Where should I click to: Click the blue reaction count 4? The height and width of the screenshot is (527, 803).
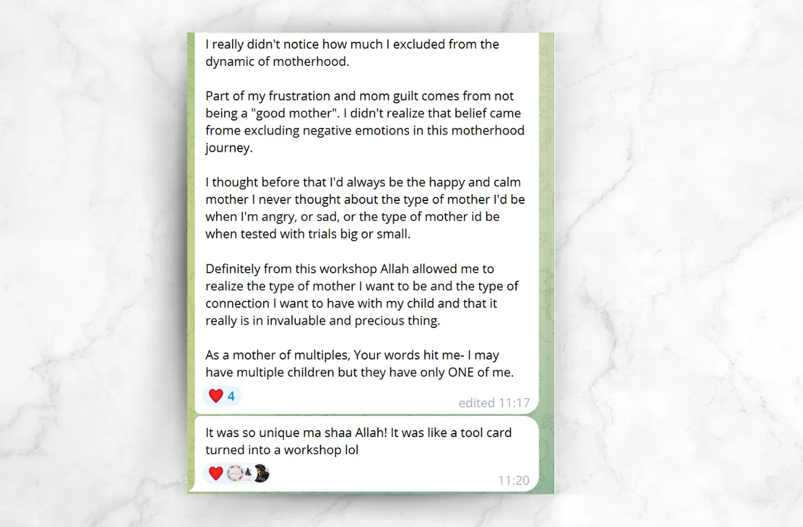[231, 396]
